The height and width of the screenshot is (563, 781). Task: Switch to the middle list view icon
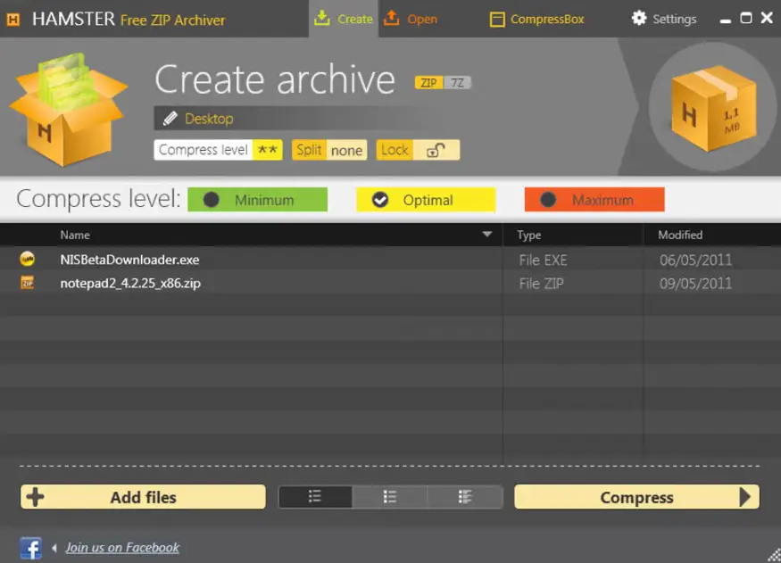pyautogui.click(x=390, y=497)
